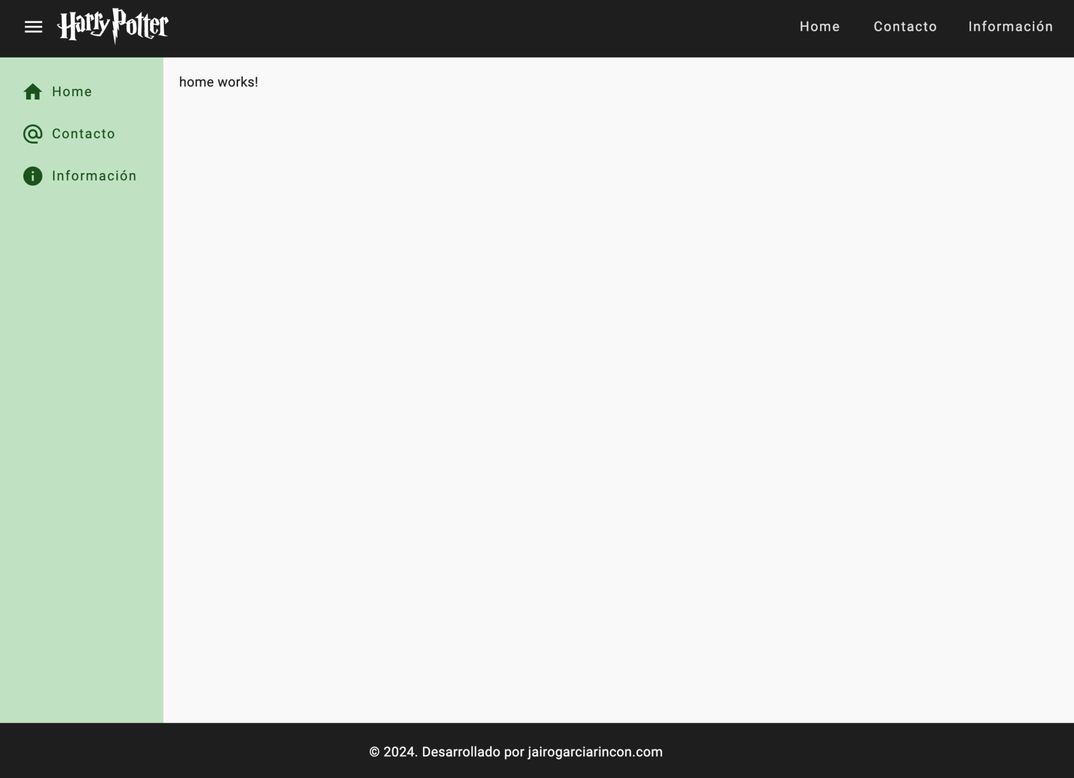Go to Home in the top navigation bar
The width and height of the screenshot is (1074, 778).
819,27
